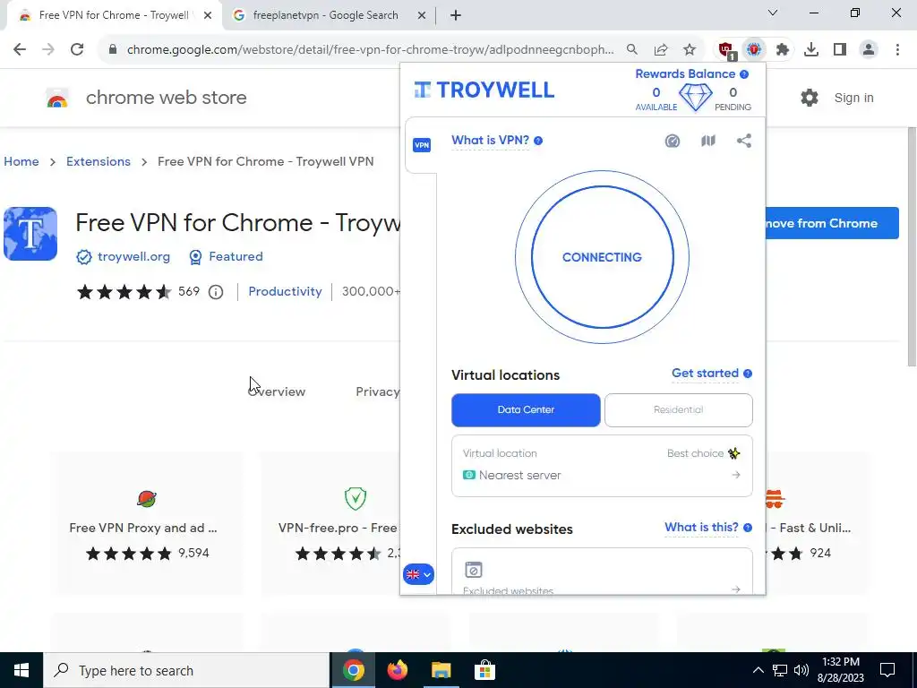
Task: Open a new browser tab
Action: 456,15
